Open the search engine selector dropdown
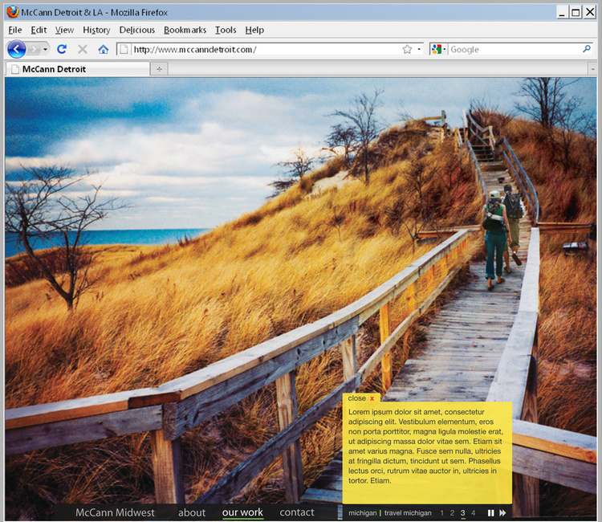602x522 pixels. pyautogui.click(x=438, y=50)
